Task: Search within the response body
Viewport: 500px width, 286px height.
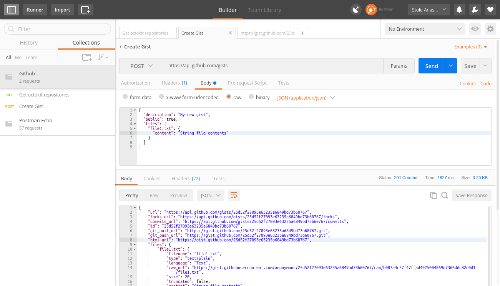Action: tap(445, 195)
